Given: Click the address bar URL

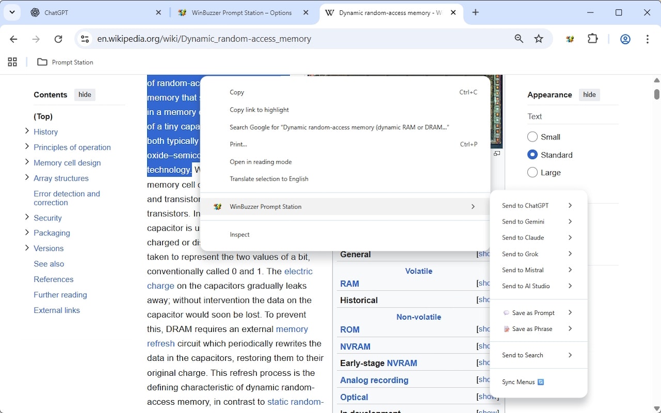Looking at the screenshot, I should (x=204, y=39).
